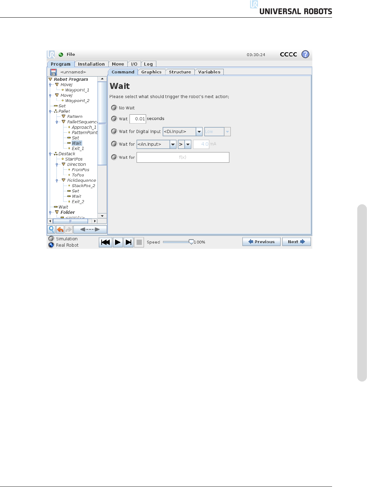Collapse the Folder node triangle
This screenshot has height=487, width=367.
point(57,212)
